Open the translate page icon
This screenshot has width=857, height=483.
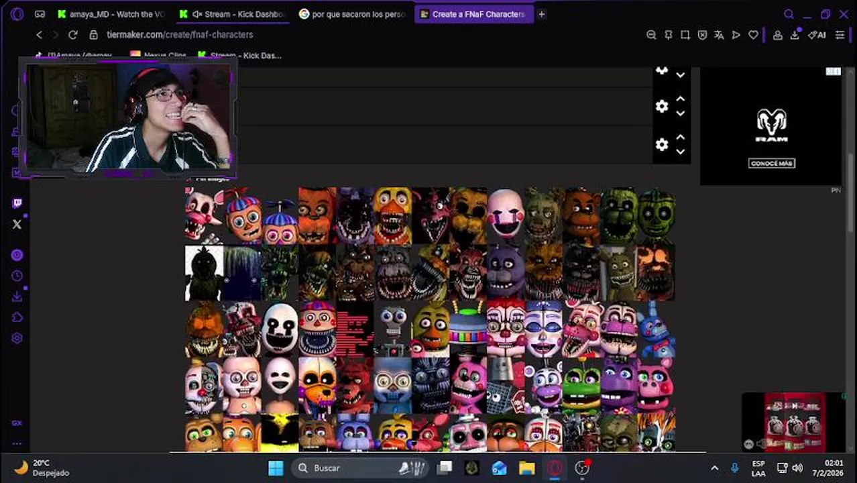719,35
